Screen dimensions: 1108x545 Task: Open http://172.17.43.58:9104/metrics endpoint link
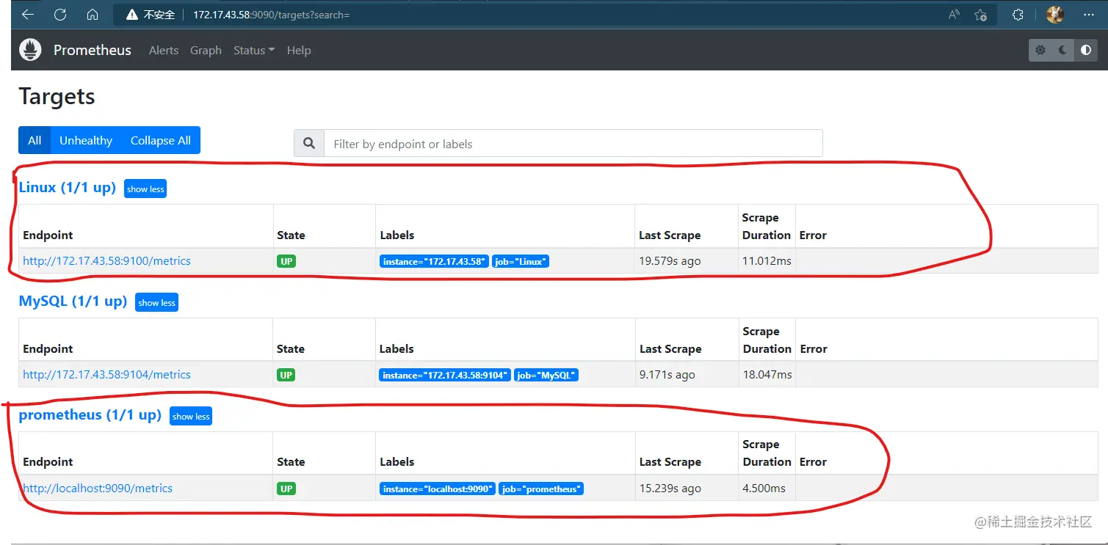(107, 374)
